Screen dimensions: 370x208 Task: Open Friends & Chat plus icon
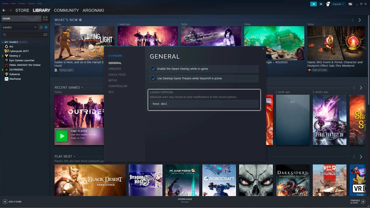pos(363,202)
